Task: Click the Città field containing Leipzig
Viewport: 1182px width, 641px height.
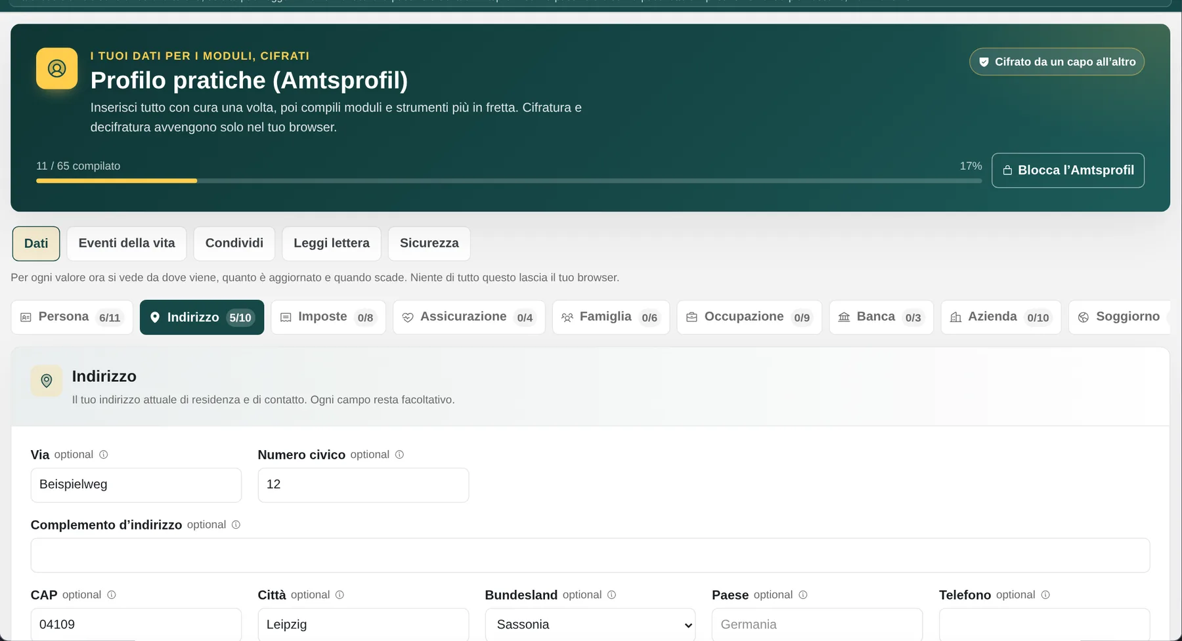Action: pos(363,625)
